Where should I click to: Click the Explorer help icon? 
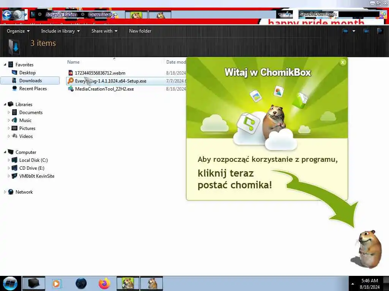(x=380, y=31)
